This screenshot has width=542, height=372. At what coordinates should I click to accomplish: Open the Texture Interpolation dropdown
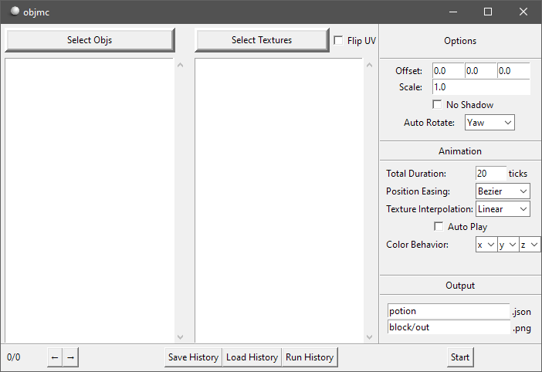coord(503,208)
